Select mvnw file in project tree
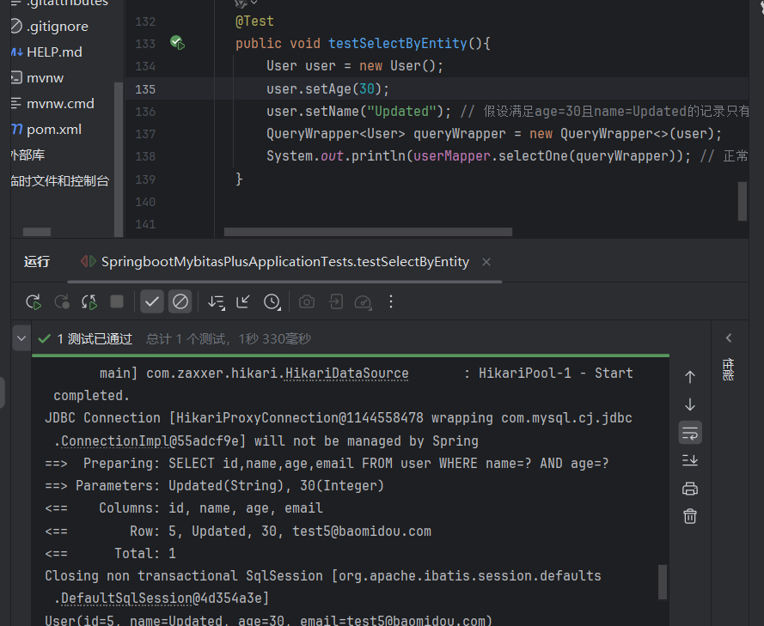The image size is (764, 626). 45,78
